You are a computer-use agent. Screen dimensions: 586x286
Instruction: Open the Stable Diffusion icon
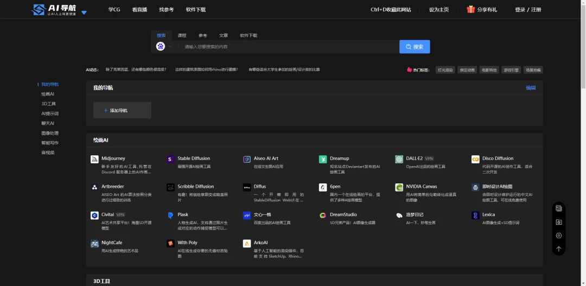170,159
